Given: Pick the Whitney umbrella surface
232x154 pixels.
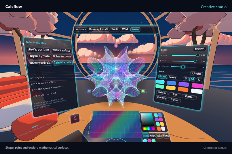Looking at the screenshot, I should (x=40, y=63).
